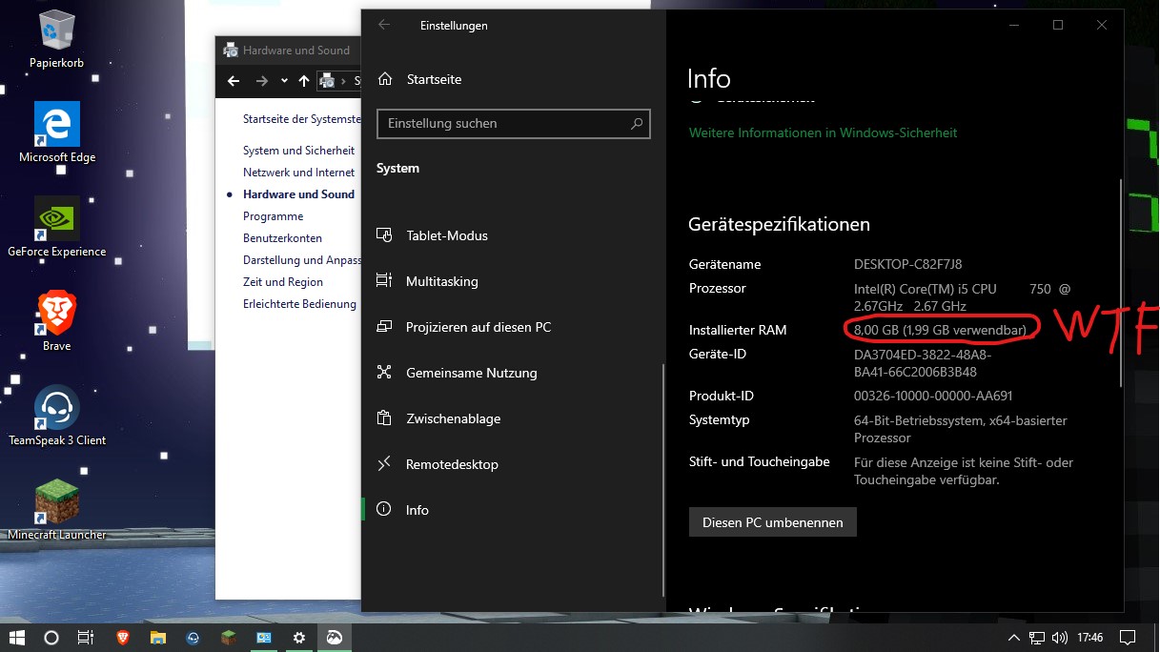Go back in Hardware und Sound window
Screen dimensions: 1160x652
click(x=234, y=81)
